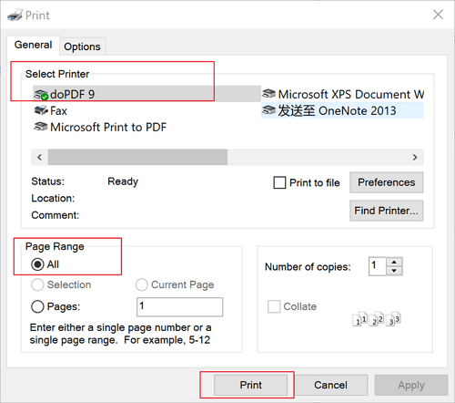Viewport: 455px width, 403px height.
Task: Choose the OneNote 2013 printer icon
Action: 268,110
